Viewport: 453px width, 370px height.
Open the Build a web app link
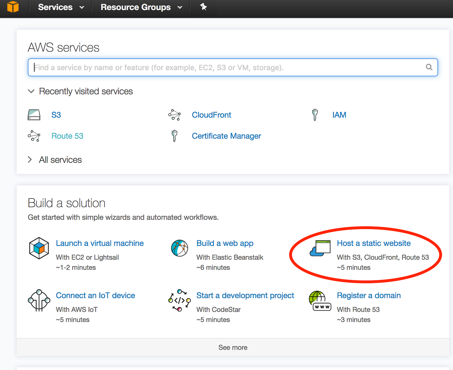tap(225, 243)
